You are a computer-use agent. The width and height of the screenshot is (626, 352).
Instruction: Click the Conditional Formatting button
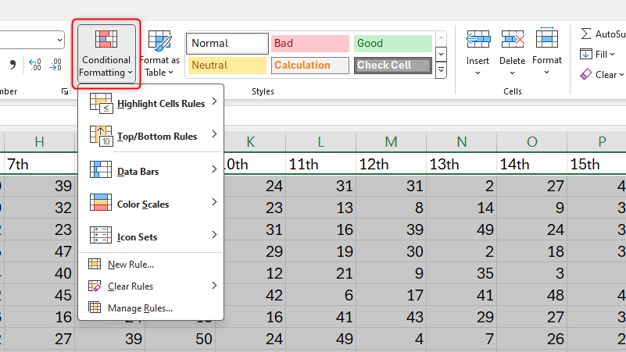[106, 55]
